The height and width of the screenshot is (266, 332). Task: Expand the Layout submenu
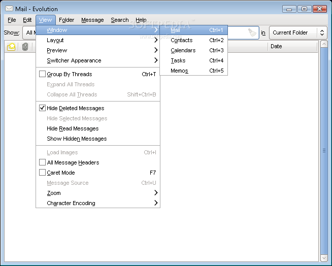click(x=98, y=40)
